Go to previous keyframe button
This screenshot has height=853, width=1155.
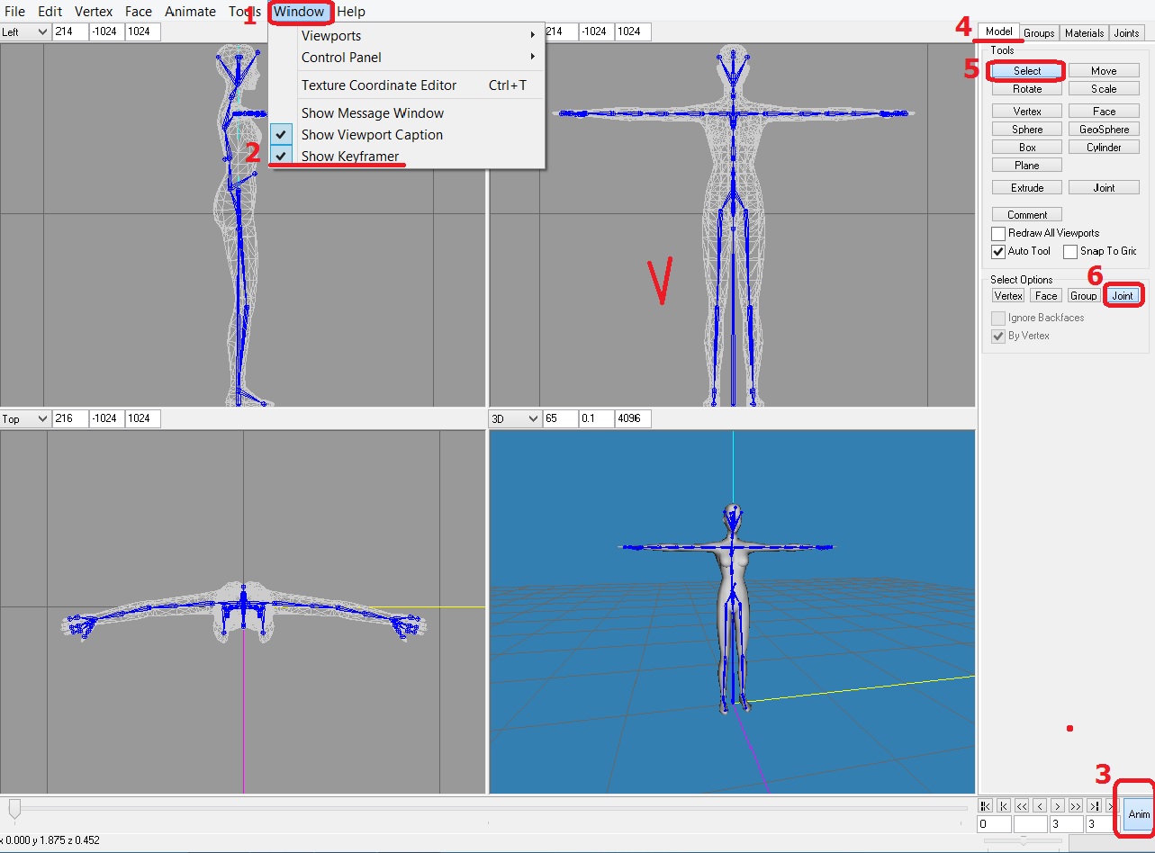[x=1004, y=806]
